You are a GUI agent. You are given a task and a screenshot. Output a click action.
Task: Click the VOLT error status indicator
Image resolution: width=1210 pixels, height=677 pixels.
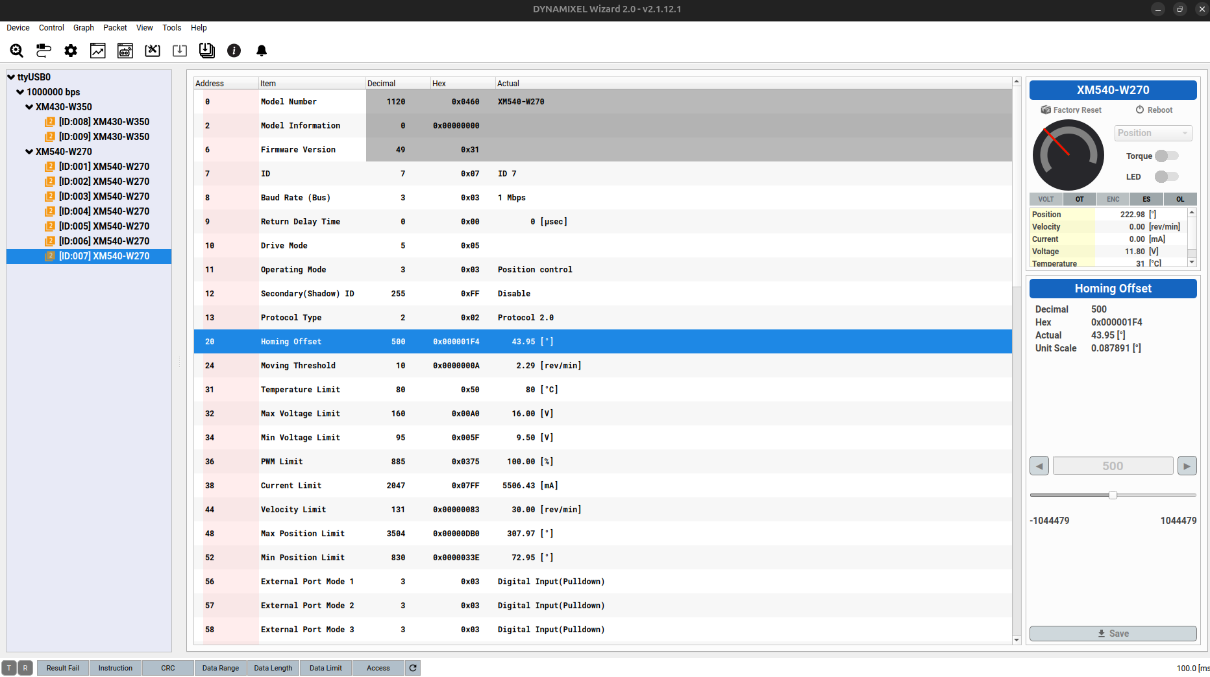click(x=1046, y=199)
